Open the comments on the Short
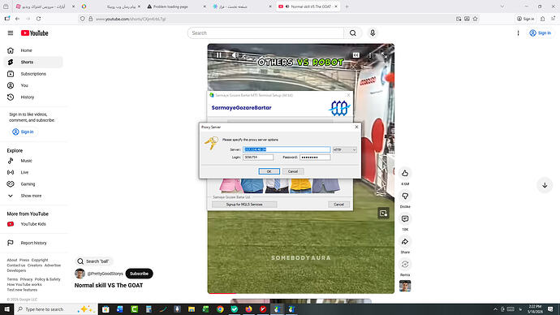 pos(405,218)
